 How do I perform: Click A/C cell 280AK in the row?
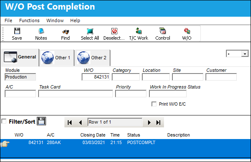point(54,142)
